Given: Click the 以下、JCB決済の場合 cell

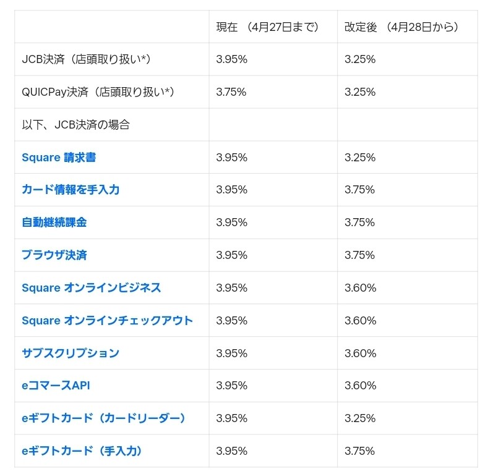Looking at the screenshot, I should click(x=76, y=125).
